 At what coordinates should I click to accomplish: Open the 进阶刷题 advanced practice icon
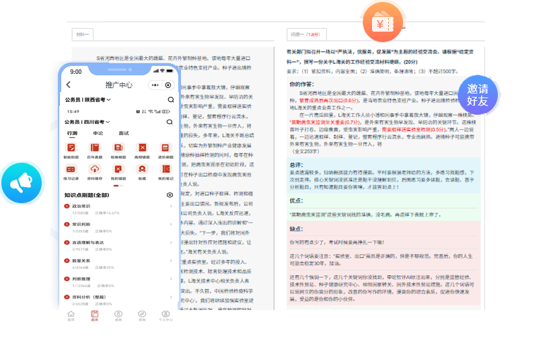point(165,147)
